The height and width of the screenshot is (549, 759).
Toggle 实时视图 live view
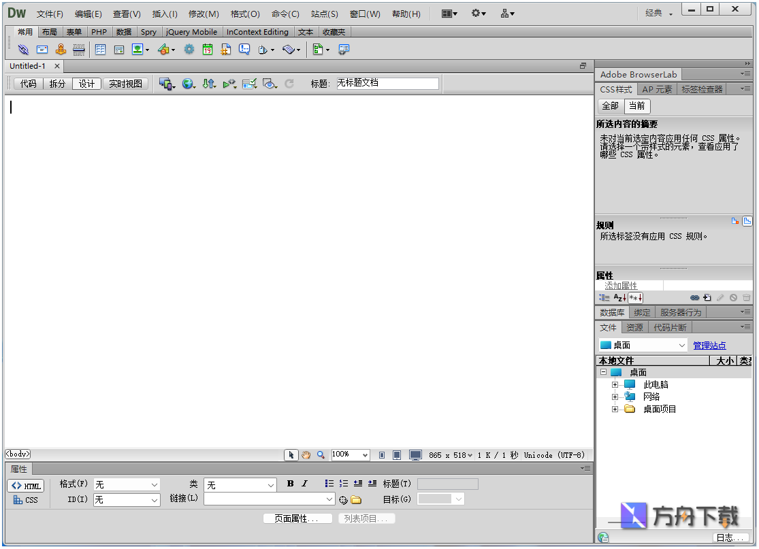coord(125,84)
